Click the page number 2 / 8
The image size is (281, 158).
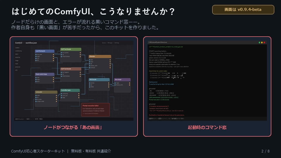(265, 151)
